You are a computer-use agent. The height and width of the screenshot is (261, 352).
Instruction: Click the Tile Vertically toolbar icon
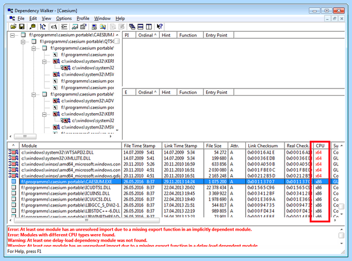(x=149, y=27)
